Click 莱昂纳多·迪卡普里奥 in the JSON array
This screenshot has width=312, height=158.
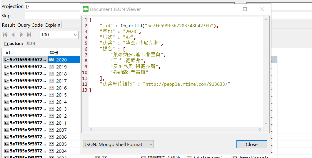click(x=137, y=55)
